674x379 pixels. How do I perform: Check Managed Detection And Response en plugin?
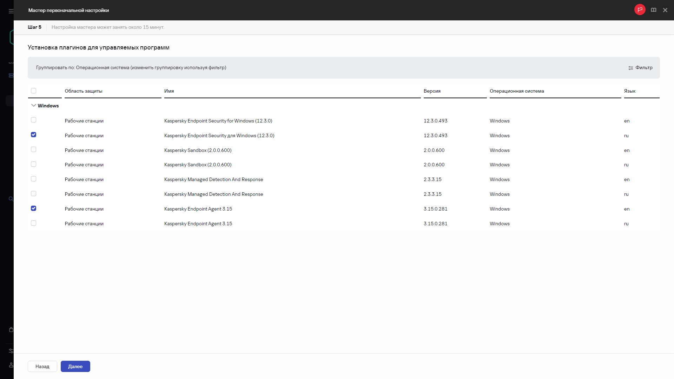pyautogui.click(x=33, y=179)
